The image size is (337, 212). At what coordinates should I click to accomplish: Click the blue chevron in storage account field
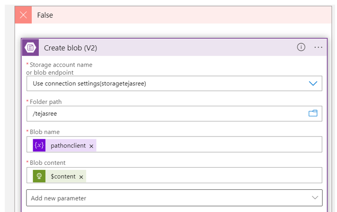coord(313,84)
